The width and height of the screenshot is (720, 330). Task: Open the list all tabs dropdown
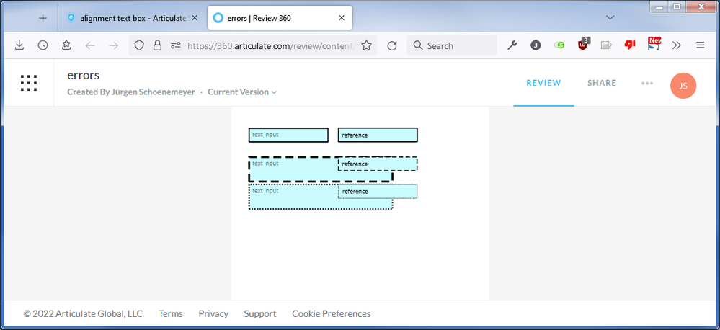click(x=610, y=17)
